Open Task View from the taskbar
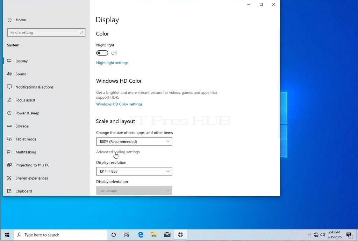This screenshot has height=241, width=358. point(127,235)
